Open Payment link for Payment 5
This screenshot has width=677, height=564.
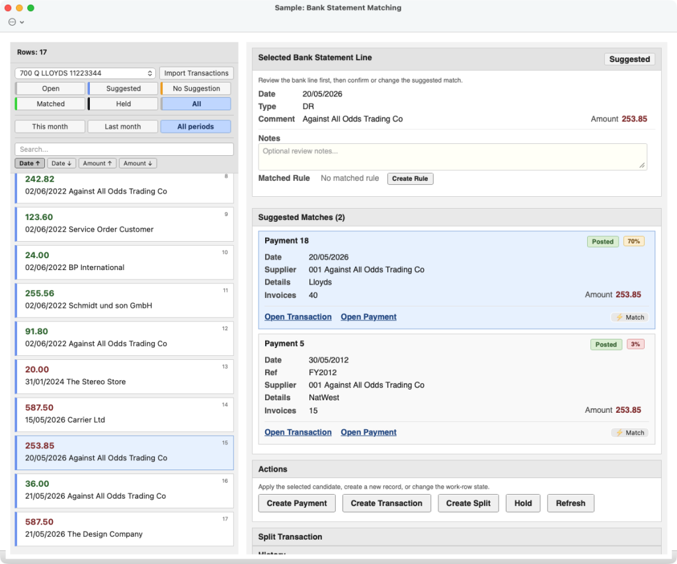[368, 433]
